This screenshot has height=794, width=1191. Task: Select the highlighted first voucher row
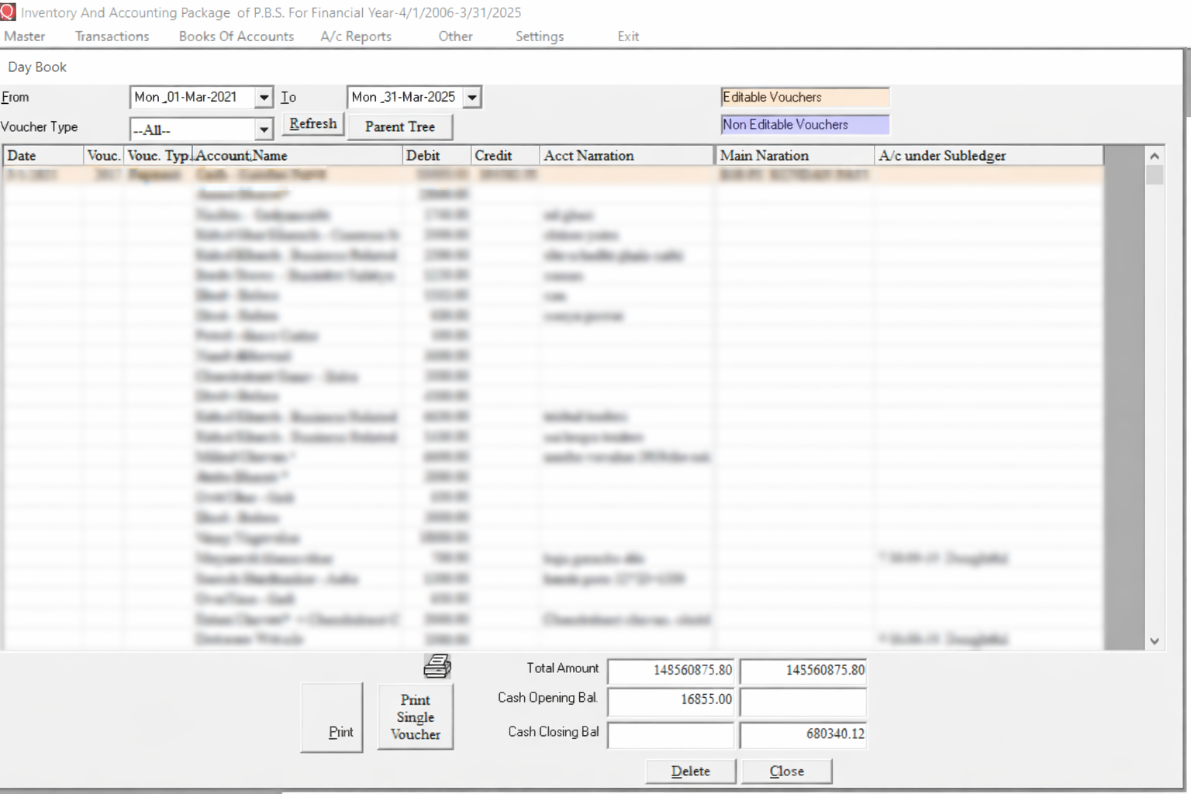pyautogui.click(x=553, y=175)
